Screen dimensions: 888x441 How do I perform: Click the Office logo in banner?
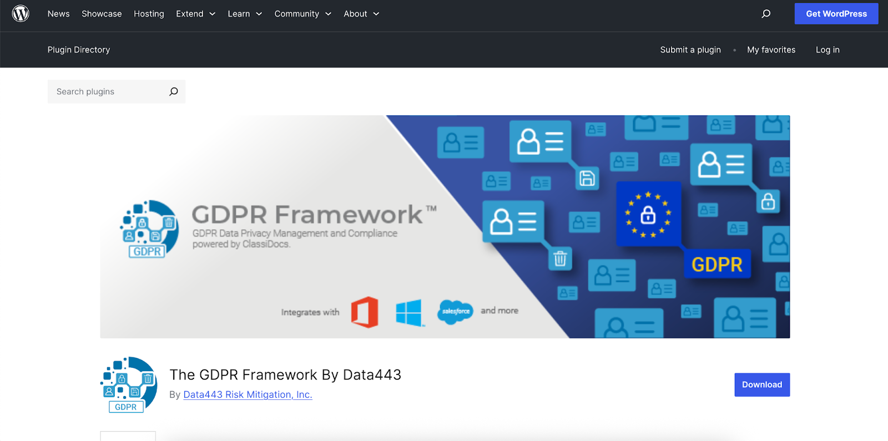[365, 312]
